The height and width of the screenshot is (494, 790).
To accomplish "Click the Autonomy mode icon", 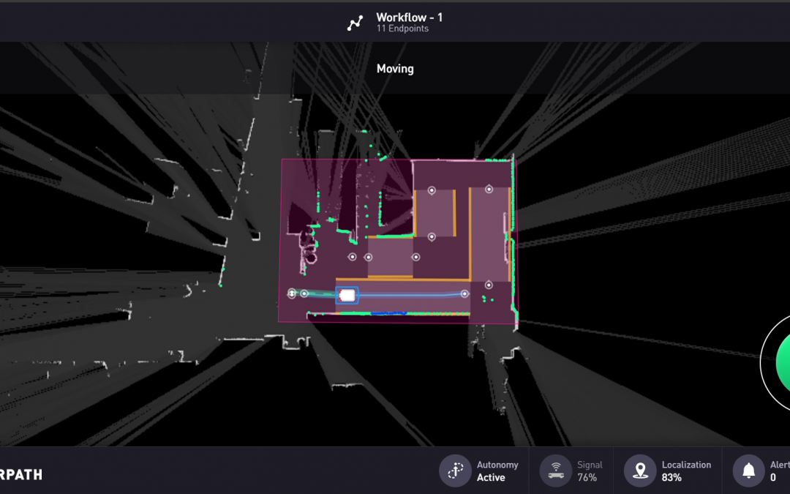I will point(455,471).
